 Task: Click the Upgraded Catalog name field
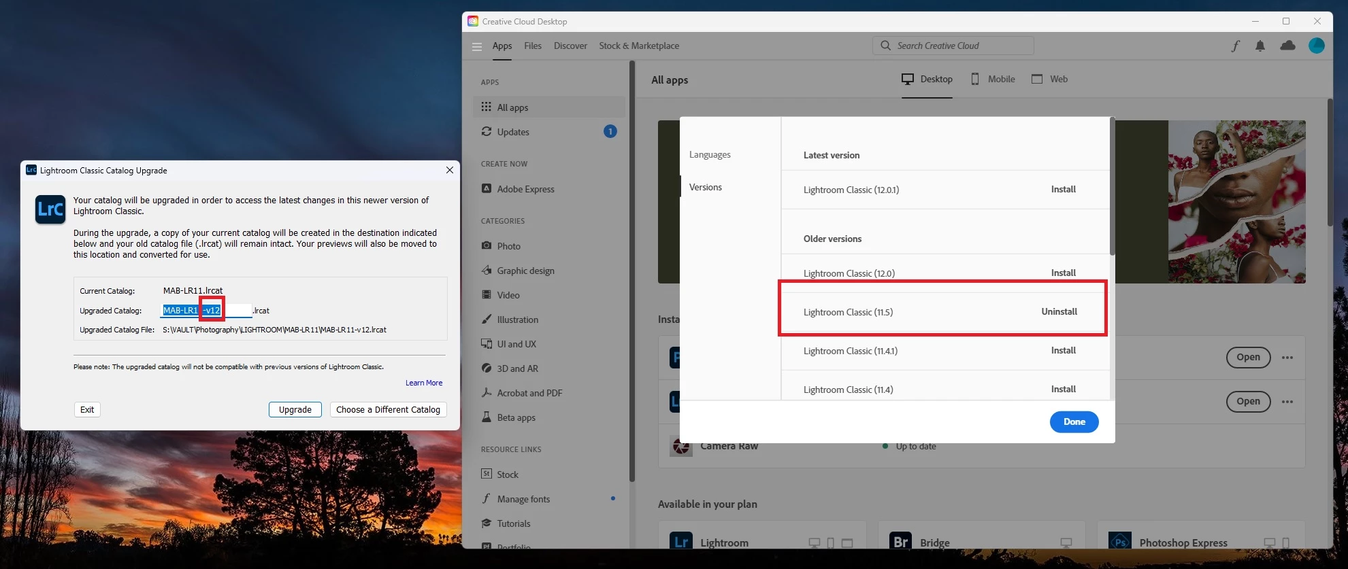click(x=206, y=310)
